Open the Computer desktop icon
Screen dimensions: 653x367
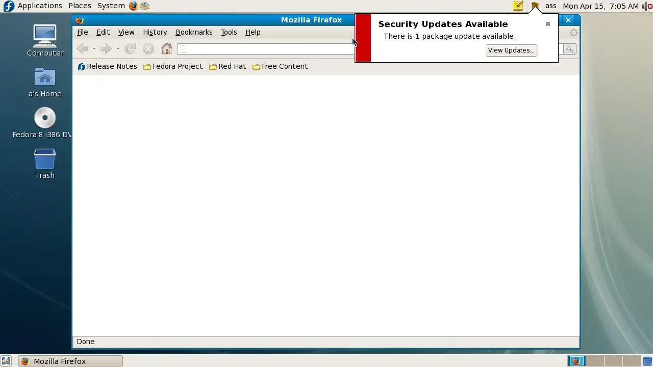pos(45,41)
